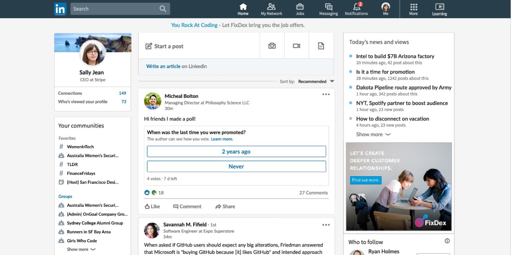Click Find out more on FixDex ad
This screenshot has width=511, height=255.
[365, 180]
